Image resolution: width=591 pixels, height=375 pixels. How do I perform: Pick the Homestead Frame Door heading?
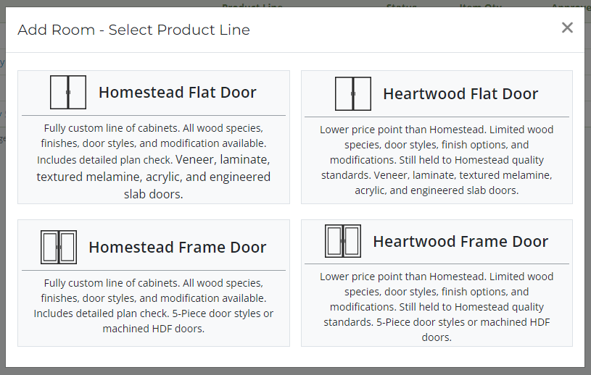(178, 247)
